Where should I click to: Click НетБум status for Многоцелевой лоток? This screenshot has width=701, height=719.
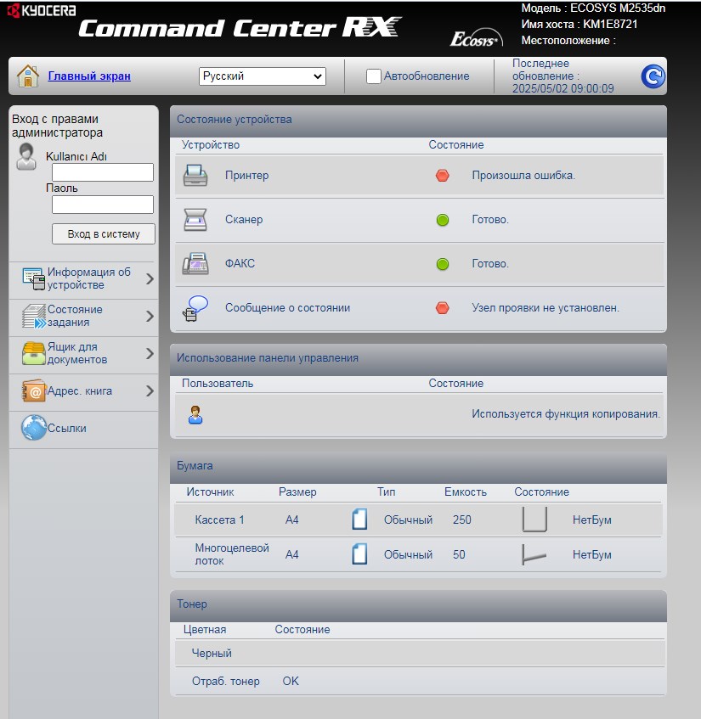(591, 555)
